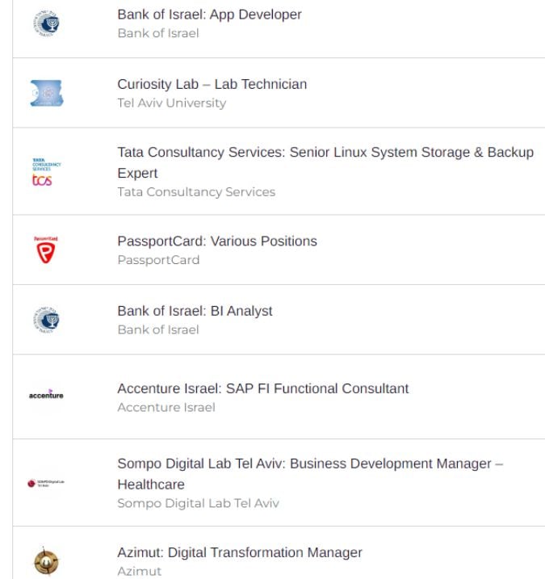
Task: Click the Sompo Digital Lab logo
Action: [x=46, y=483]
